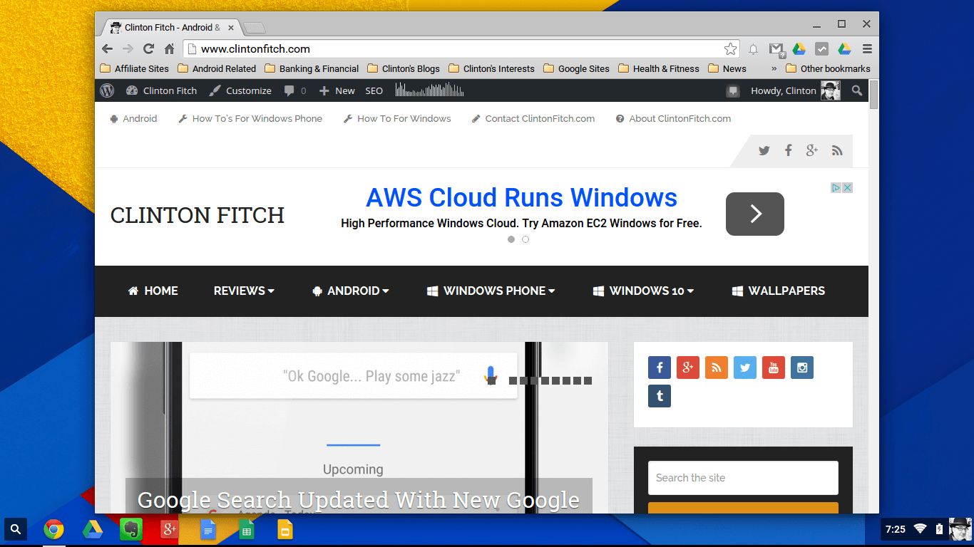974x547 pixels.
Task: Open the Android top menu link
Action: (x=133, y=119)
